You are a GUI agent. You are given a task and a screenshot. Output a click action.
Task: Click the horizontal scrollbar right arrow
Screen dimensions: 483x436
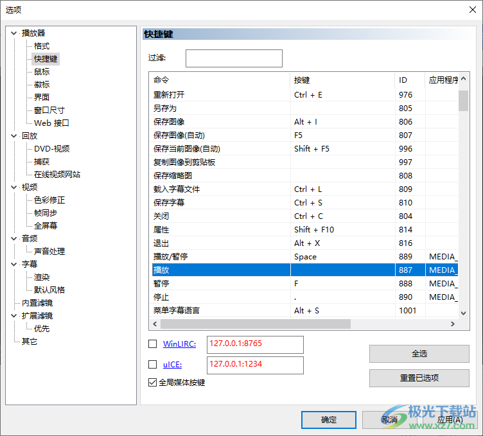pyautogui.click(x=453, y=324)
